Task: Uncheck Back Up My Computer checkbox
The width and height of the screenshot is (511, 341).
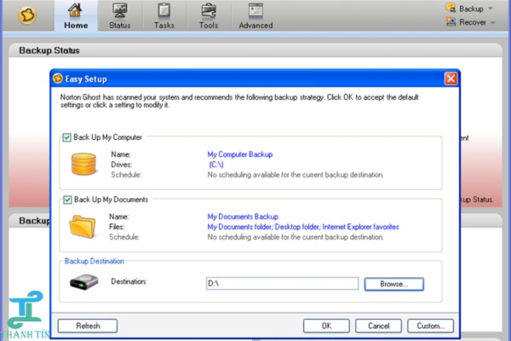Action: pos(66,137)
